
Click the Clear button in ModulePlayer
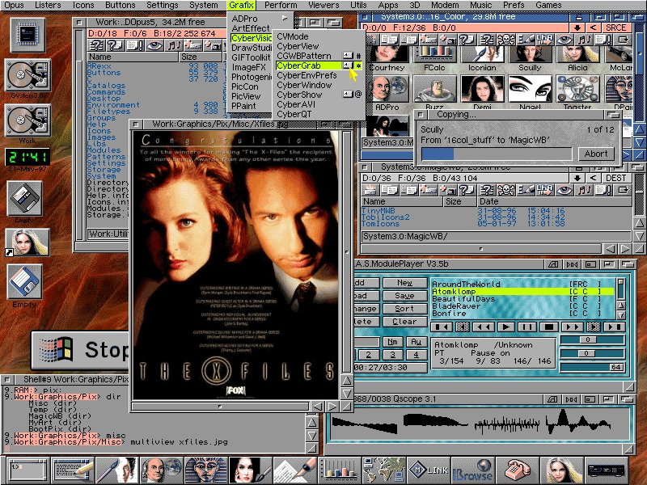coord(405,321)
